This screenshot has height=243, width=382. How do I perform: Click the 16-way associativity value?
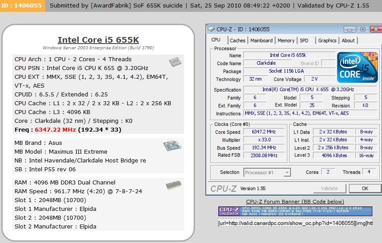[x=367, y=155]
